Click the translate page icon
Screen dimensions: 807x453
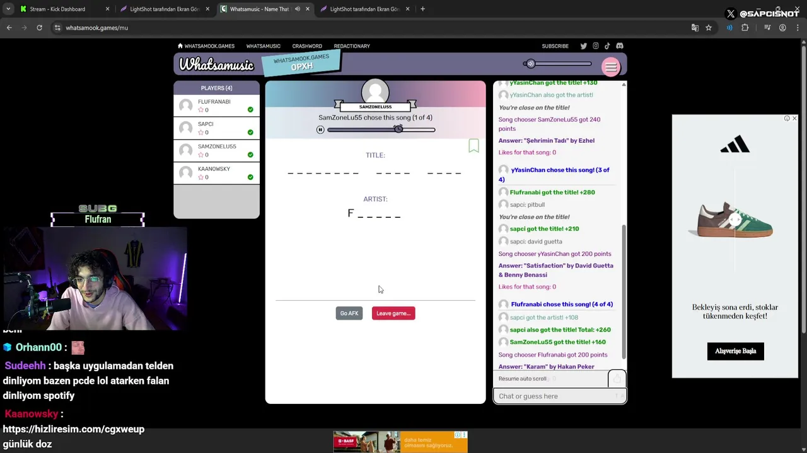(x=695, y=28)
